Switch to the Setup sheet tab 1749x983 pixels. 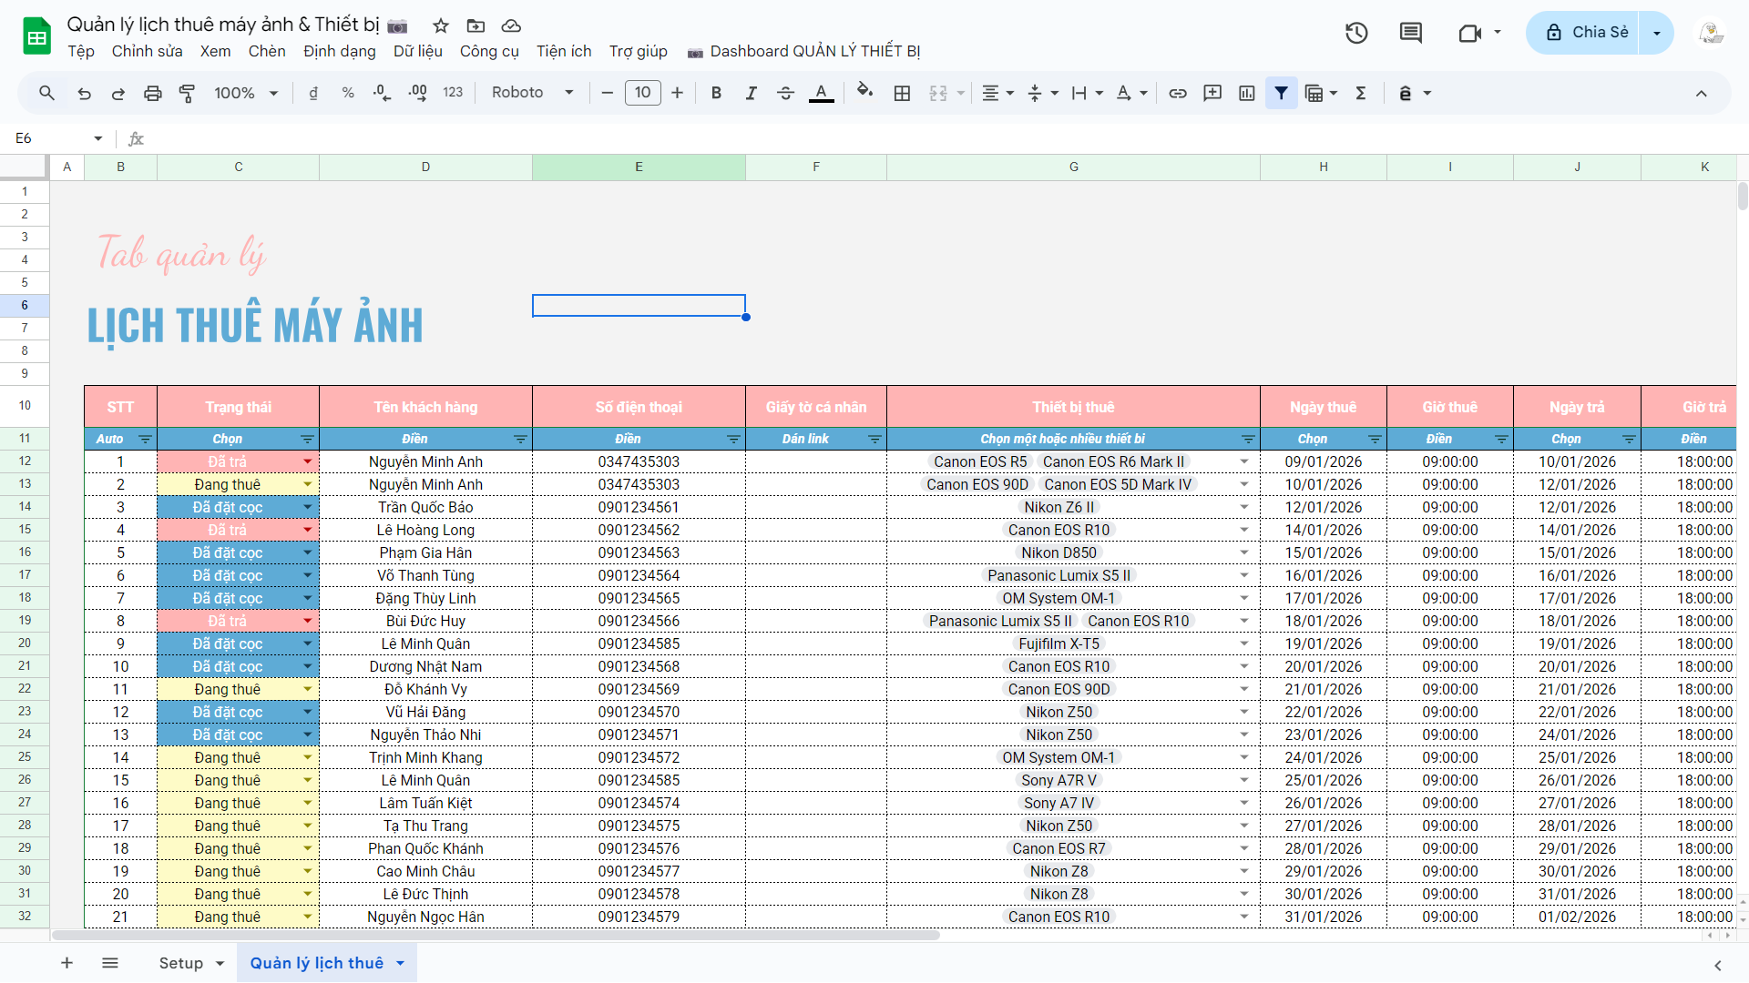coord(180,963)
